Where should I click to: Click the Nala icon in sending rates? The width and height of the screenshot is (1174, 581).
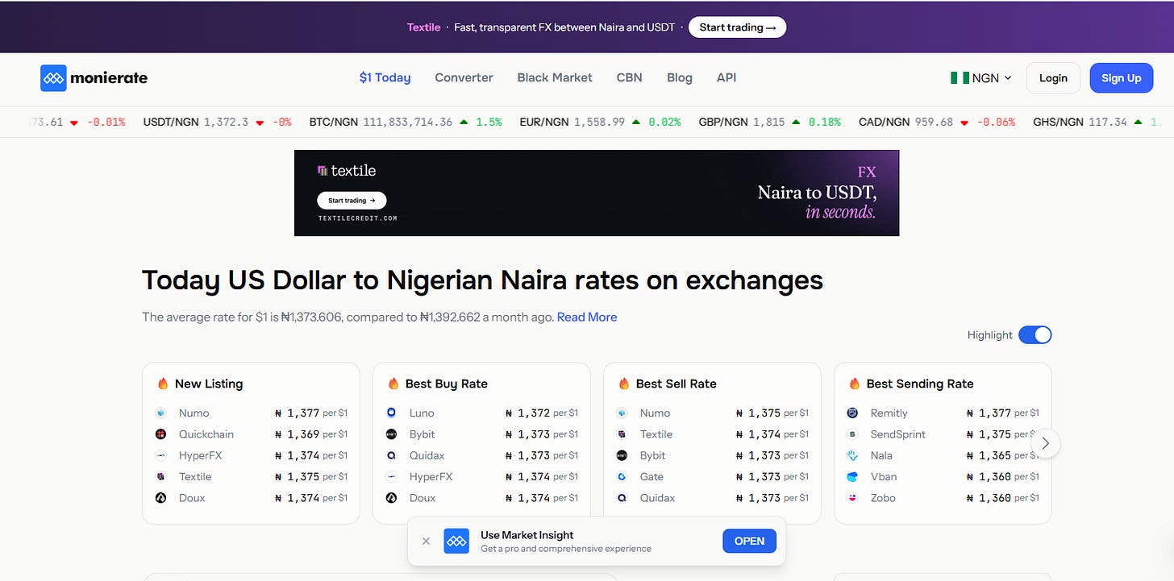pyautogui.click(x=853, y=455)
